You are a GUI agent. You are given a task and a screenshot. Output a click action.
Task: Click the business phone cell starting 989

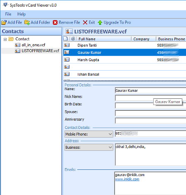point(168,45)
